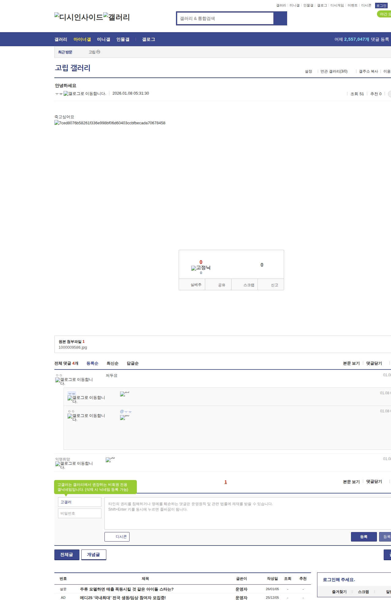Screen dimensions: 391x600
Task: Select the 개념글 tab
Action: point(93,555)
